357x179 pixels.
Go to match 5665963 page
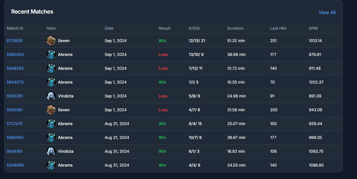click(15, 137)
